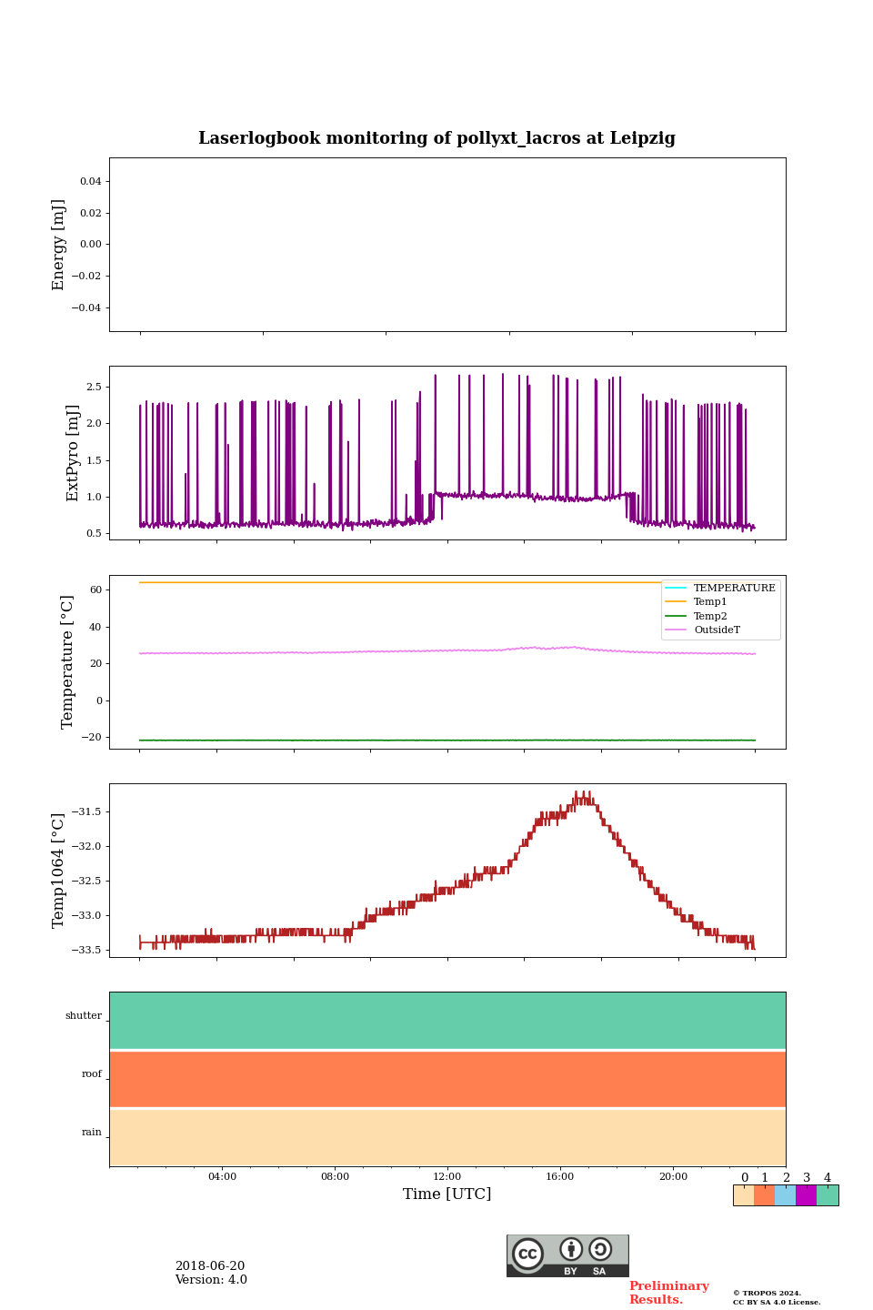Image resolution: width=873 pixels, height=1310 pixels.
Task: Select the TEMPERATURE legend entry
Action: click(721, 588)
